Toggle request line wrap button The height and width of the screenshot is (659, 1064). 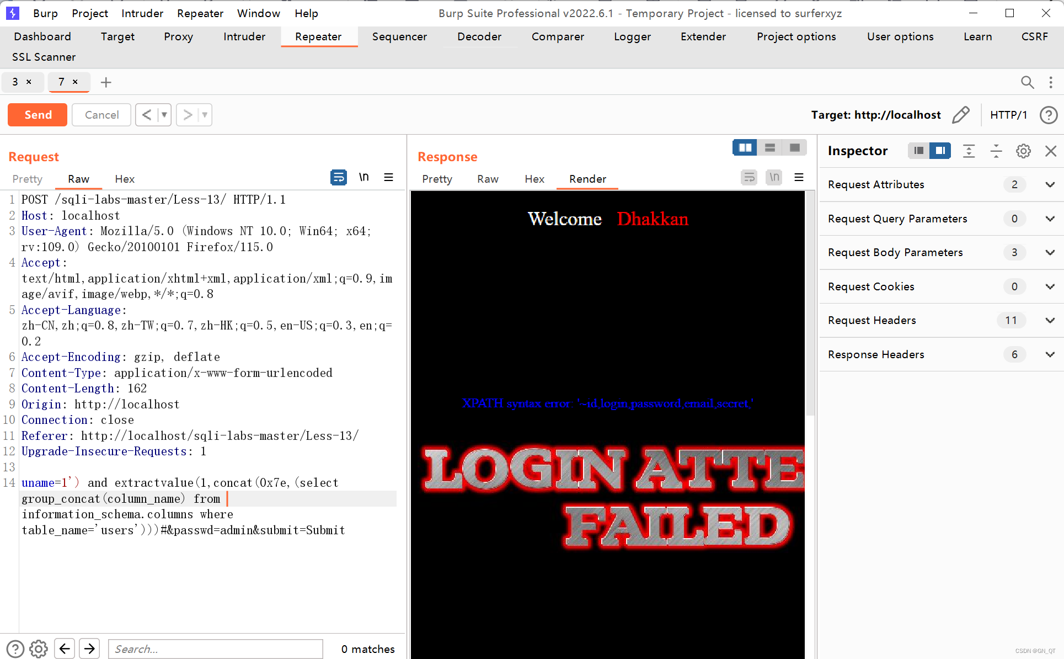[338, 177]
